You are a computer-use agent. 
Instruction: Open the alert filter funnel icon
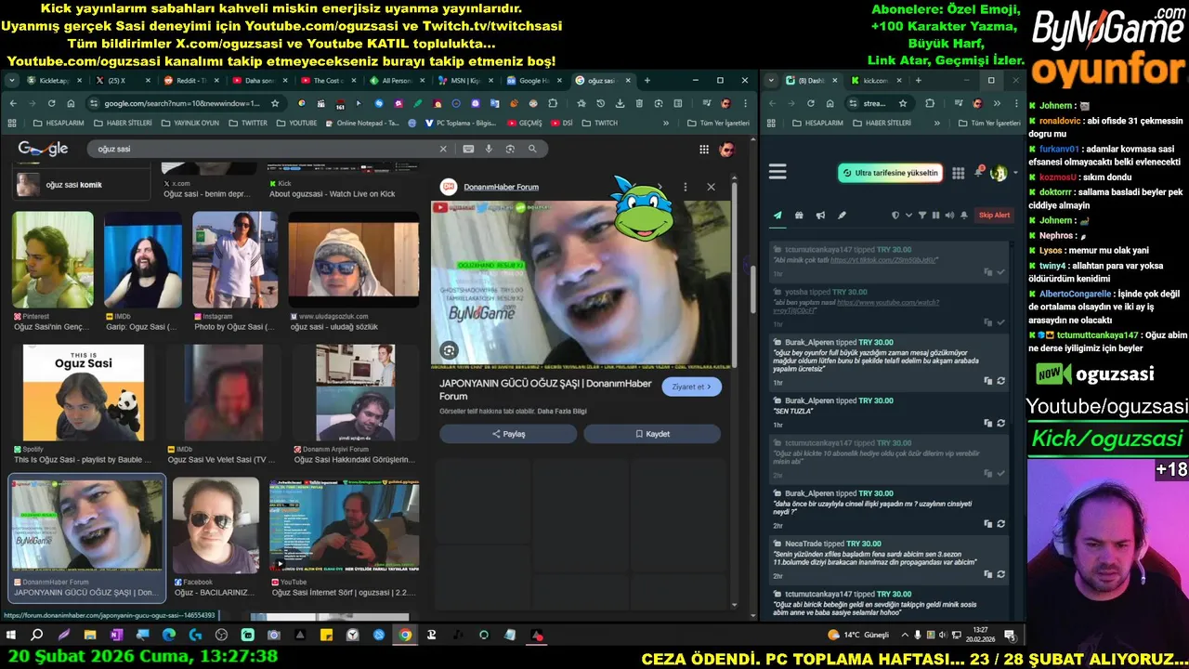[x=922, y=215]
